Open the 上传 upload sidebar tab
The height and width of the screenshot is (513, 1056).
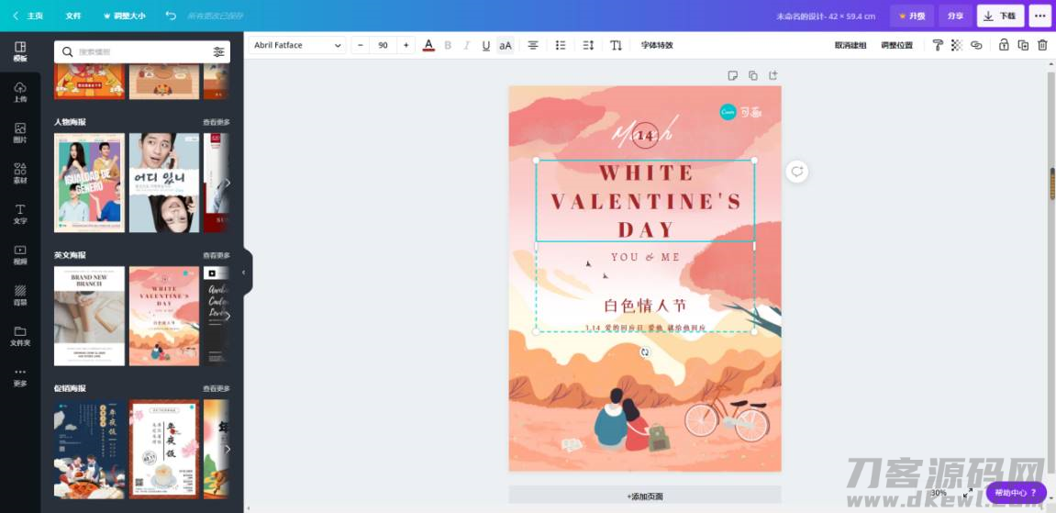20,93
